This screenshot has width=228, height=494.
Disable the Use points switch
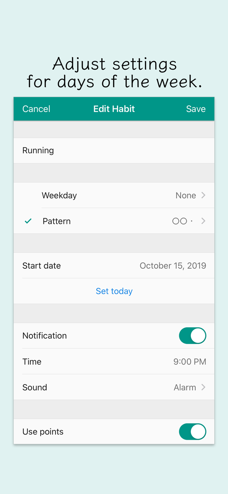pyautogui.click(x=192, y=431)
